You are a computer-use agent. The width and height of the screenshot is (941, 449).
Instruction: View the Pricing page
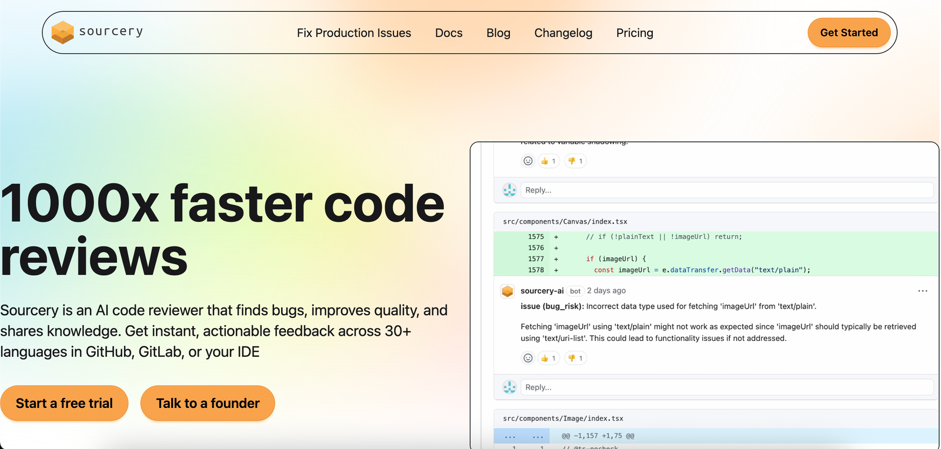[635, 33]
